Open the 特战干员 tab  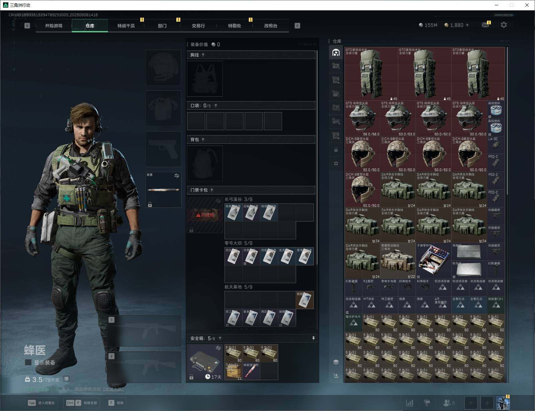click(x=126, y=26)
